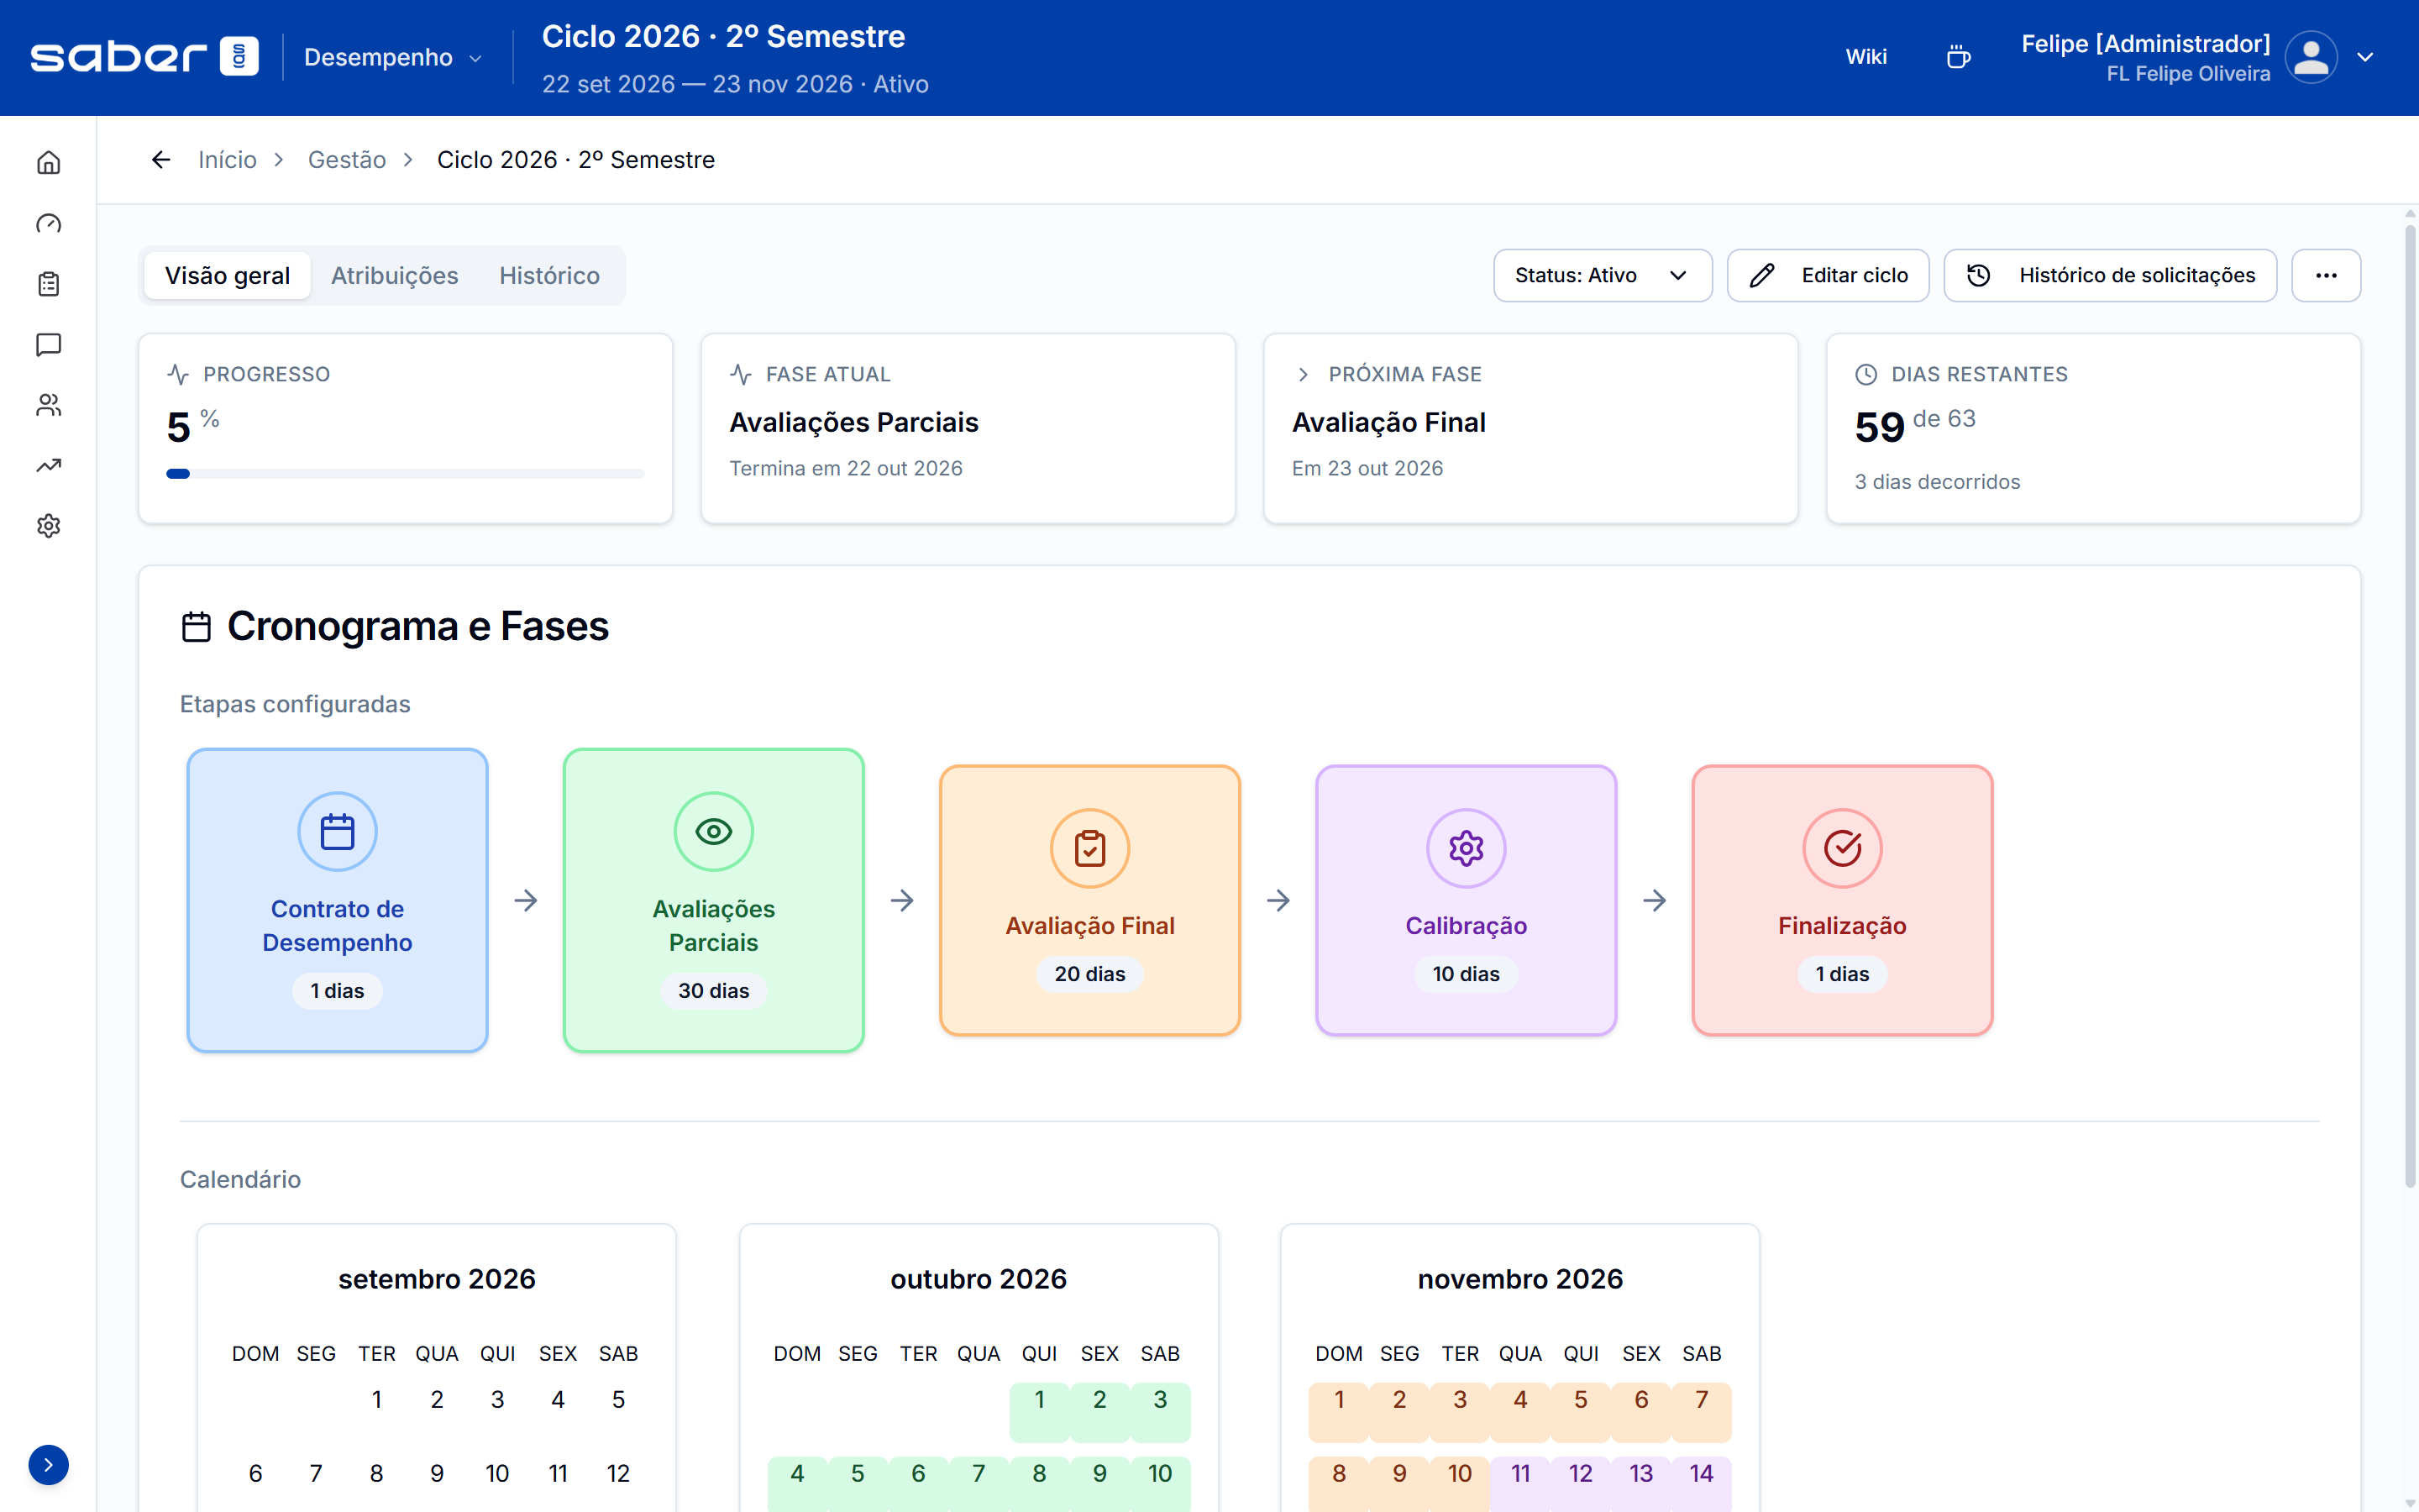This screenshot has height=1512, width=2419.
Task: Go to Gestão in breadcrumb
Action: [347, 160]
